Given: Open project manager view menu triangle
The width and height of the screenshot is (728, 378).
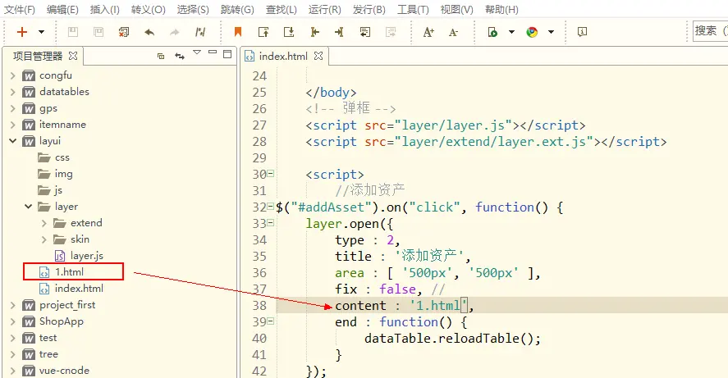Looking at the screenshot, I should click(x=197, y=52).
